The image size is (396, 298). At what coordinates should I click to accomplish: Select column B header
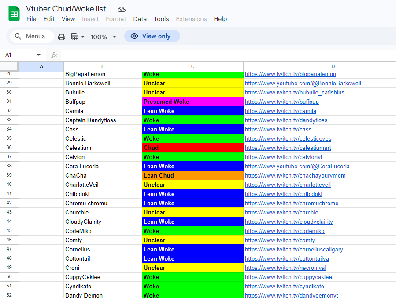click(103, 66)
